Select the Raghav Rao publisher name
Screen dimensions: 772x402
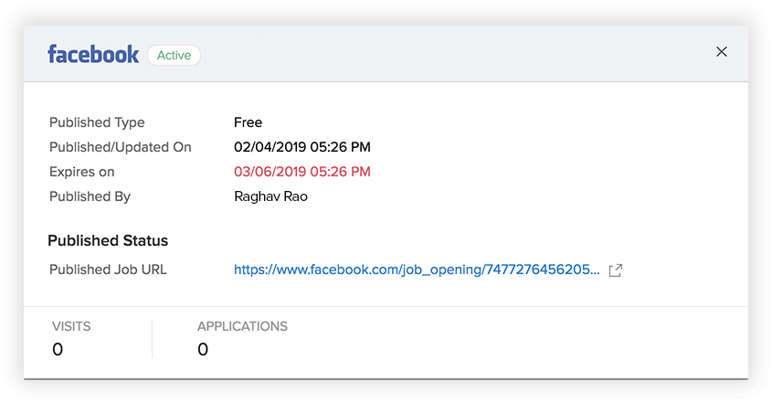pos(270,196)
